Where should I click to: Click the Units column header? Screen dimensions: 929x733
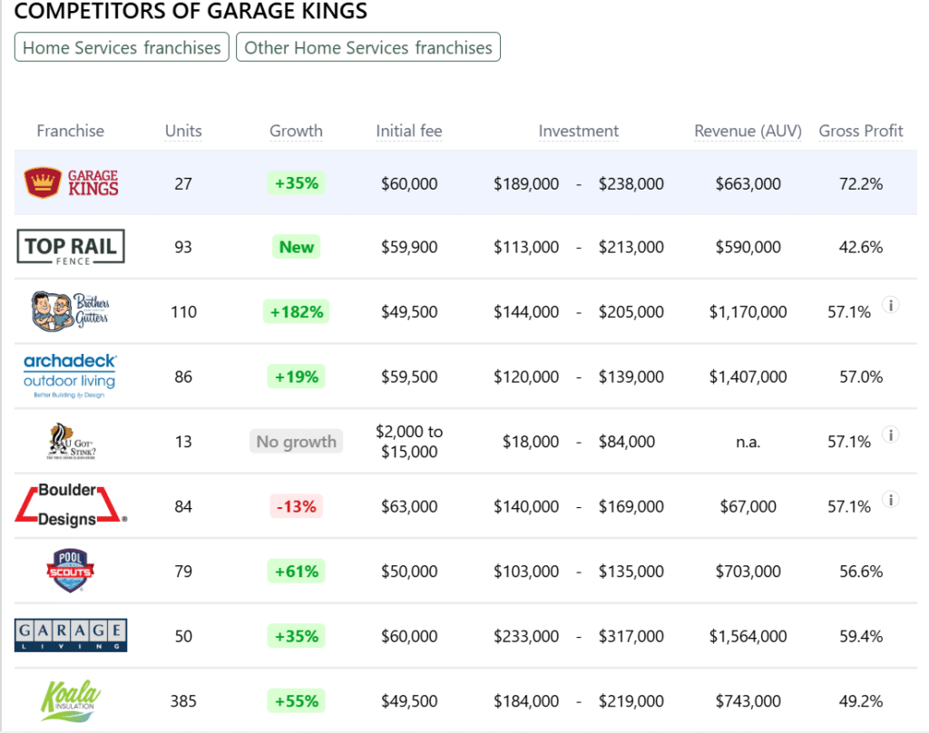[x=183, y=131]
